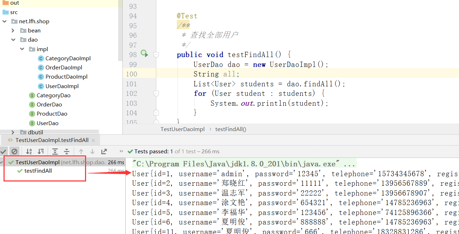459x234 pixels.
Task: Expand the bean package
Action: coord(13,31)
